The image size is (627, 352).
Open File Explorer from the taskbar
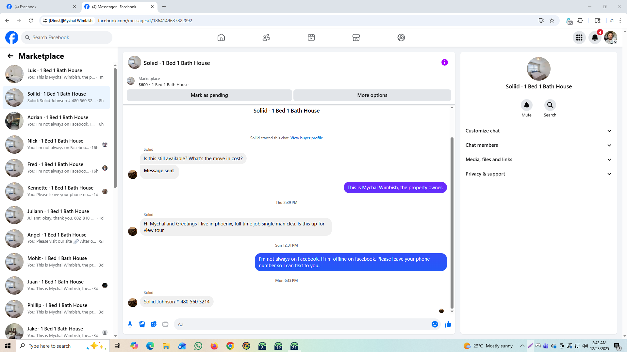[166, 346]
